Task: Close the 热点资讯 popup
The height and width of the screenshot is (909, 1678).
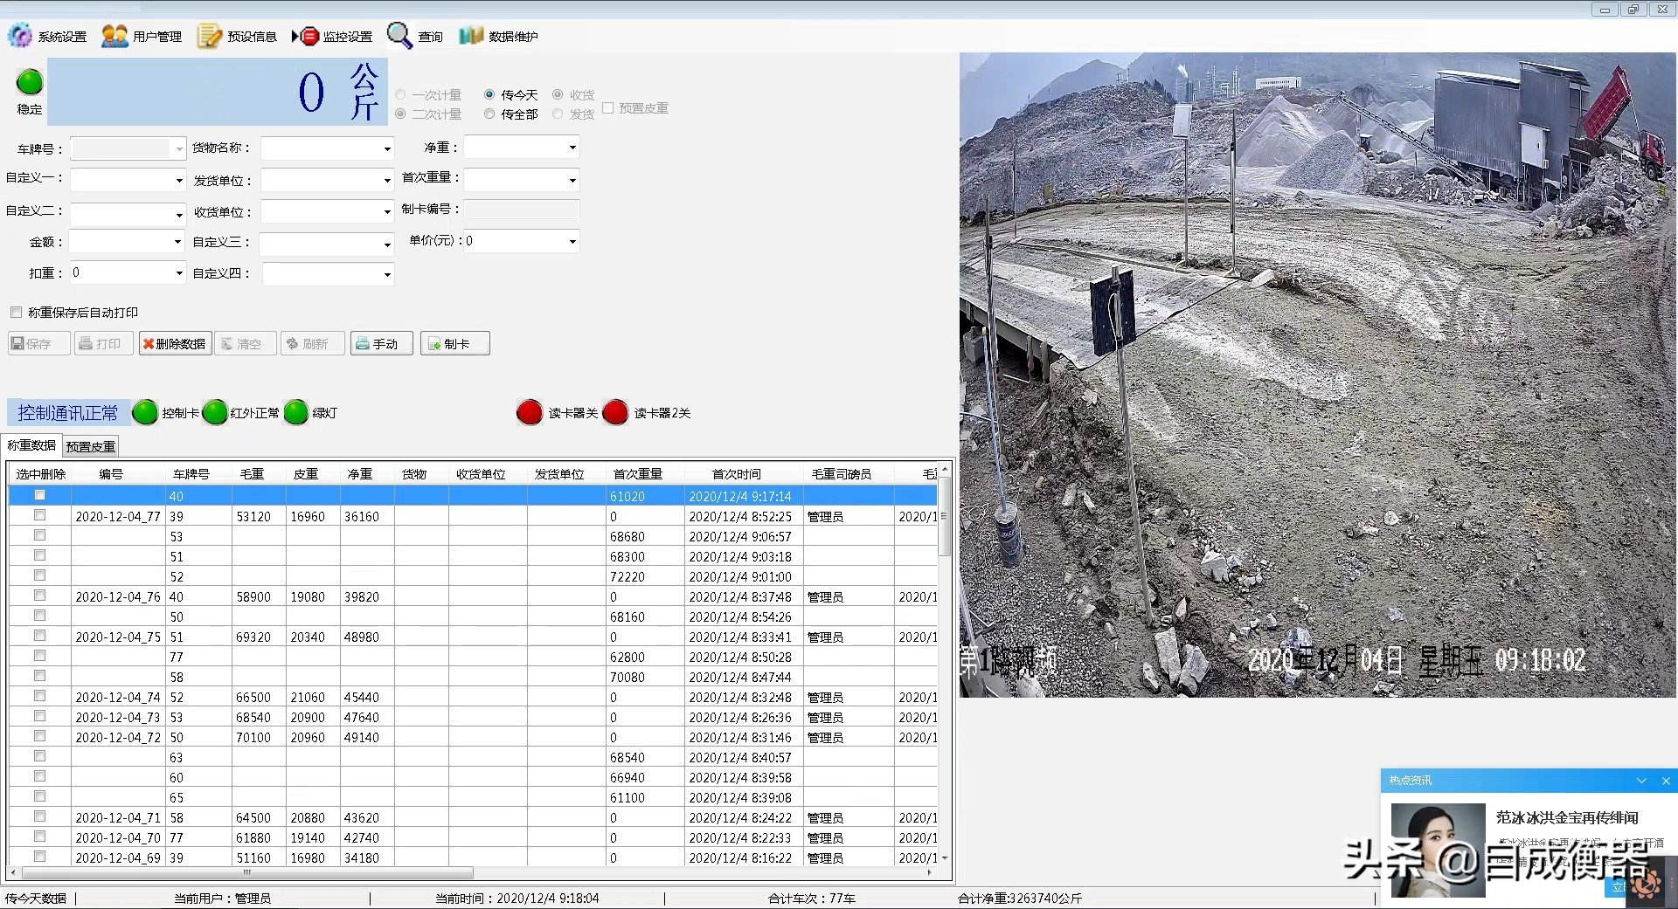Action: click(1666, 781)
